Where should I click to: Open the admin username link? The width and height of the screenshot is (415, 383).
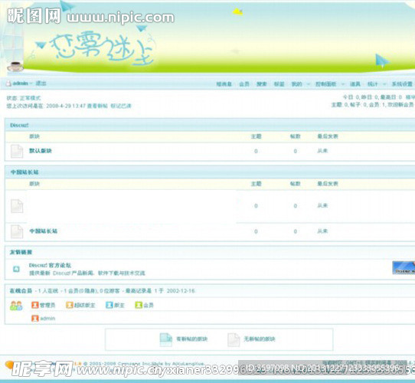[x=20, y=83]
